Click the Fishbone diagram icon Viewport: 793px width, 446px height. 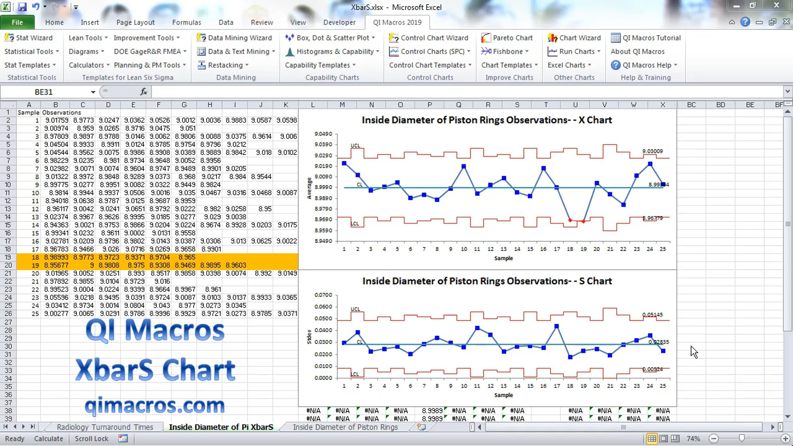pyautogui.click(x=486, y=52)
